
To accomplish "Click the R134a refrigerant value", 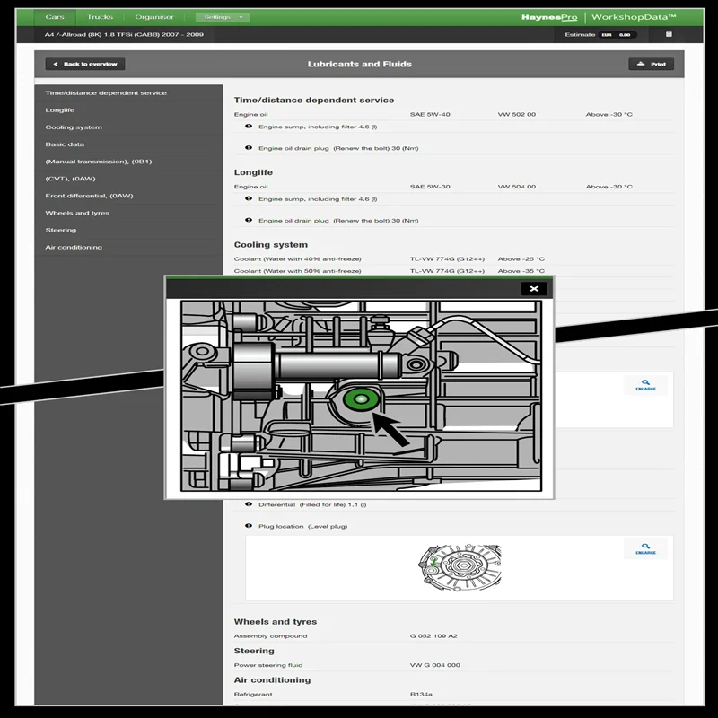I will coord(421,694).
